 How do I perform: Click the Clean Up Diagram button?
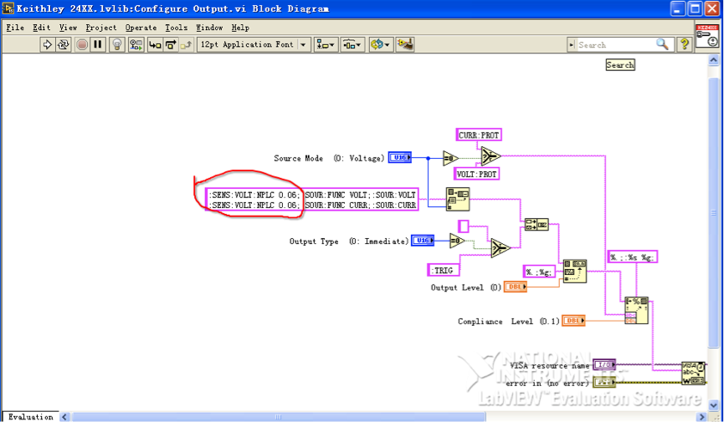click(x=405, y=45)
